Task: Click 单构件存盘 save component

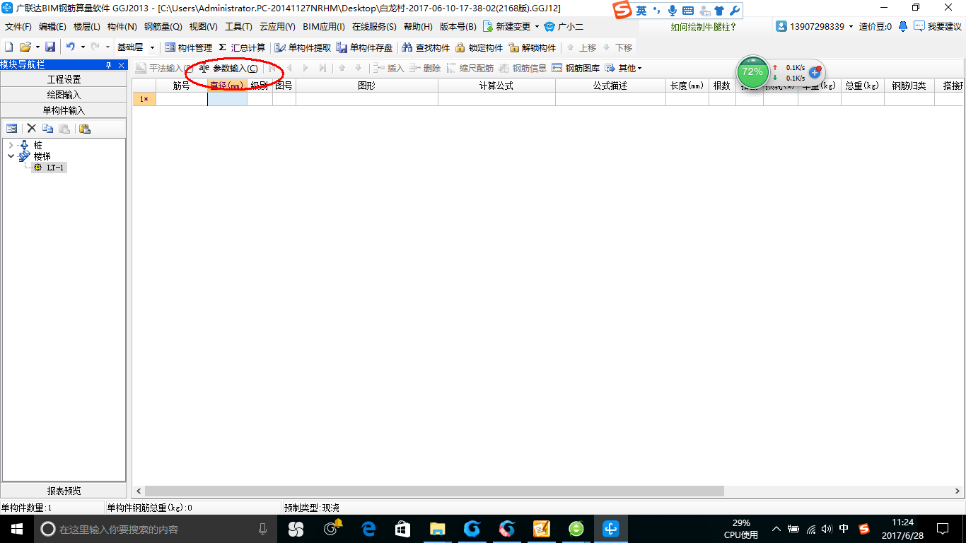Action: click(365, 47)
